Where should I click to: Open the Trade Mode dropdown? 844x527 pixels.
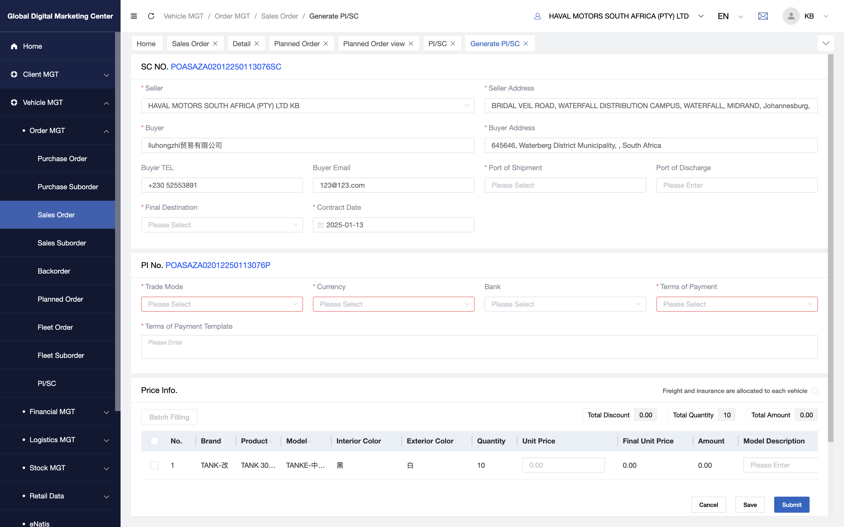coord(222,304)
